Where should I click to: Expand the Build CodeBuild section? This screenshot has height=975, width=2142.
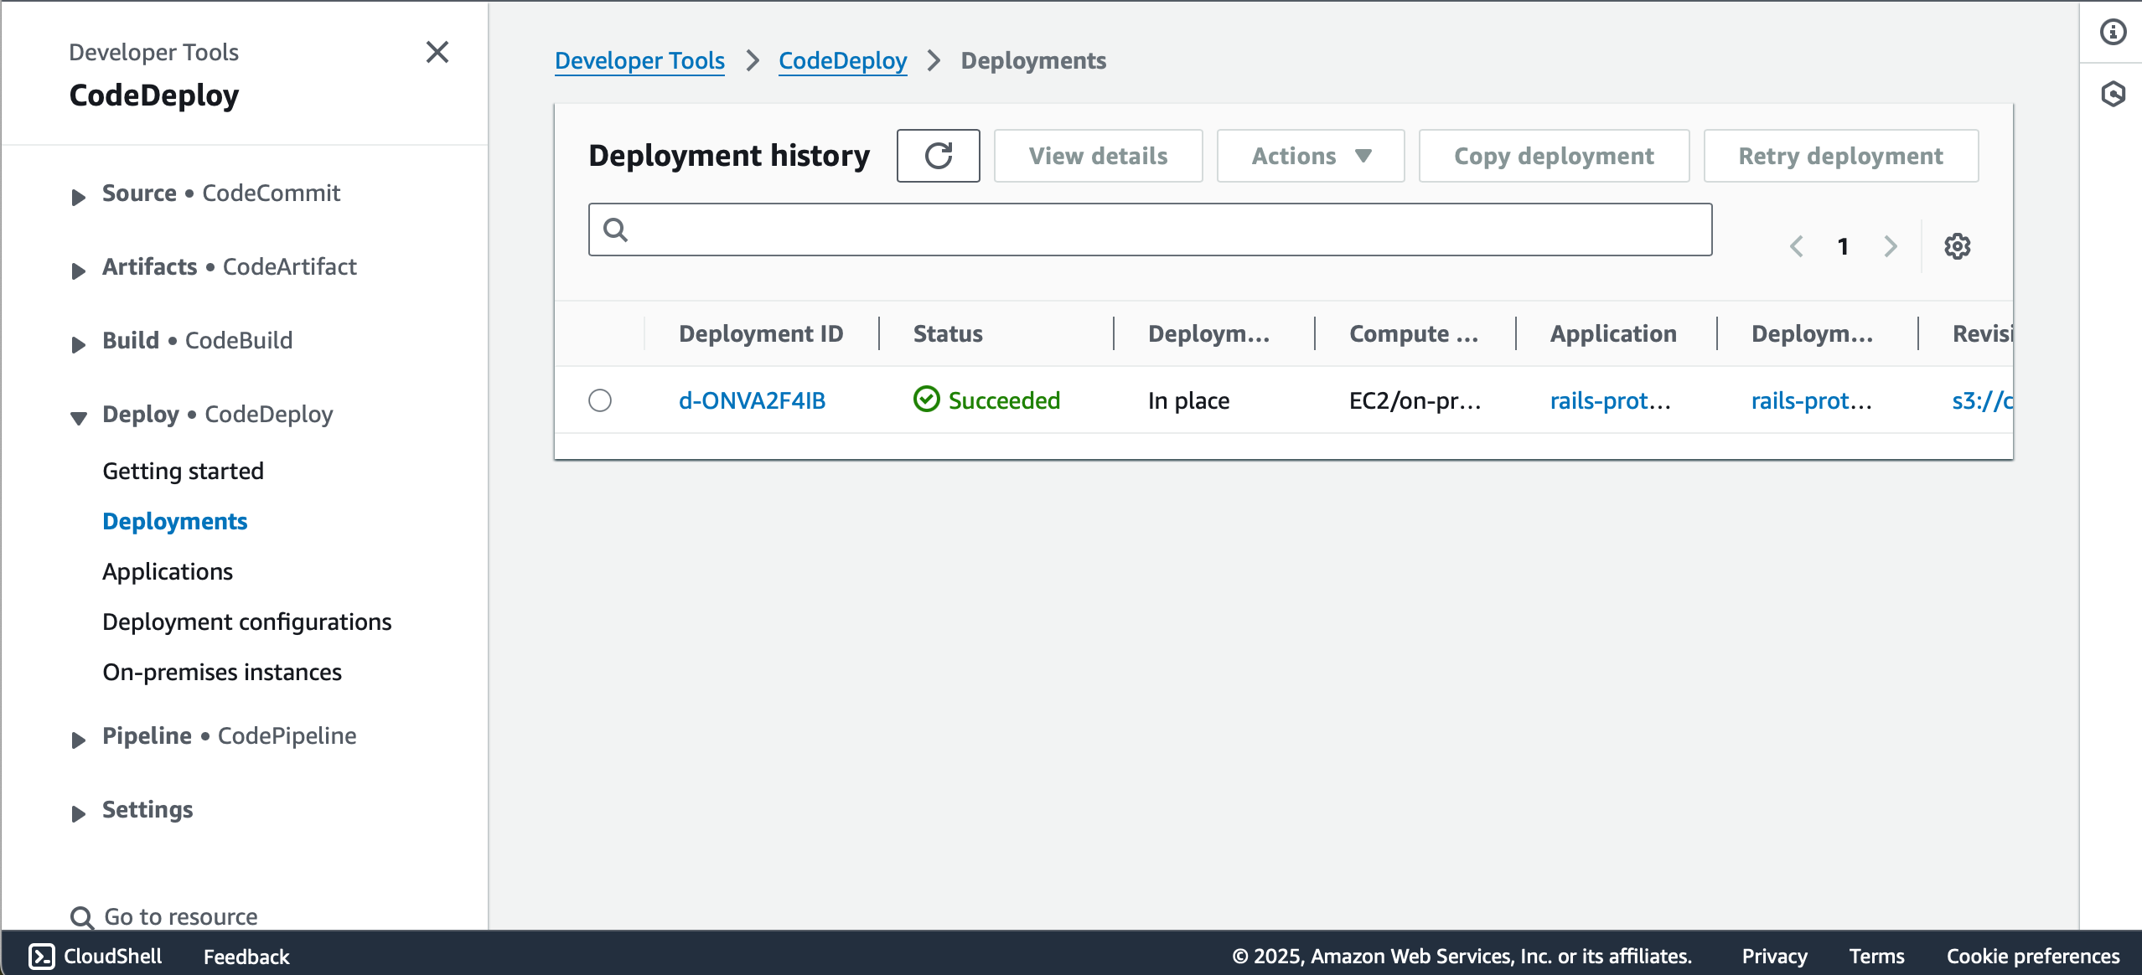pos(79,344)
